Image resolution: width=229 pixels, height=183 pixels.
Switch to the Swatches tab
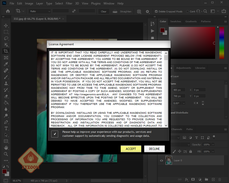click(176, 21)
